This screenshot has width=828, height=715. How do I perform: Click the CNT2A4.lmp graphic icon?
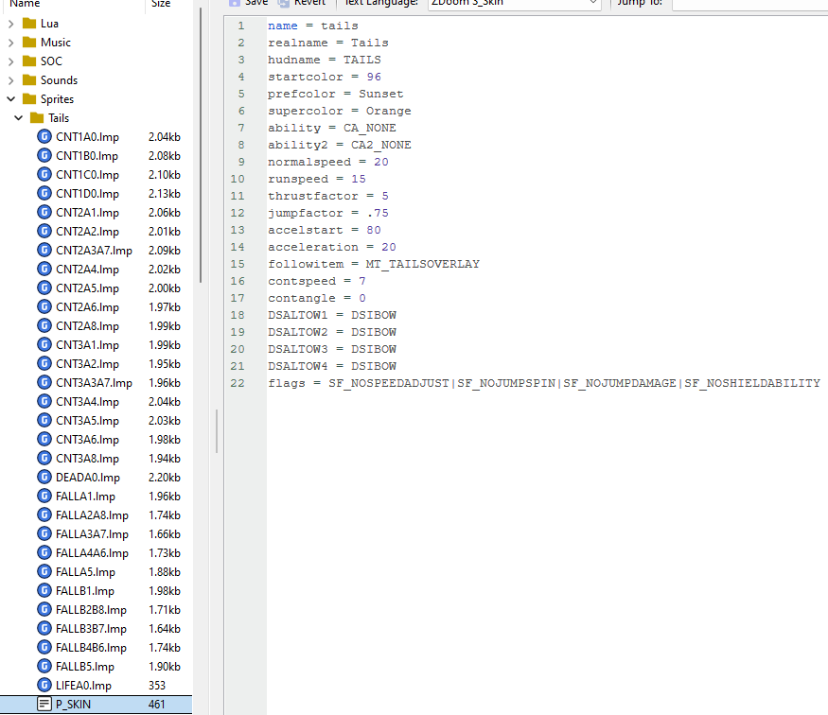[x=44, y=270]
